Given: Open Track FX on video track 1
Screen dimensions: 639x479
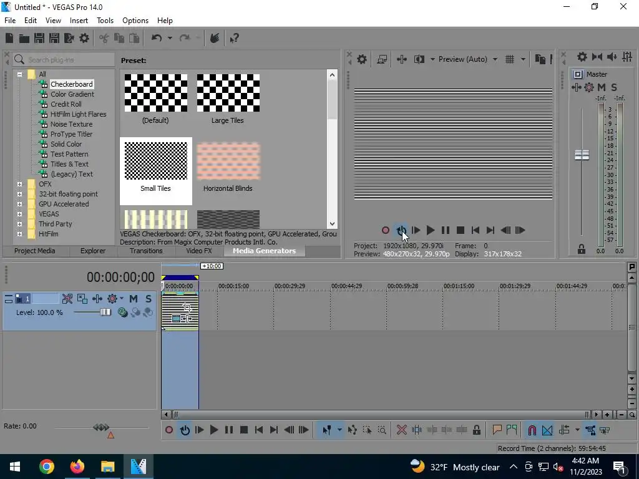Looking at the screenshot, I should [x=97, y=299].
